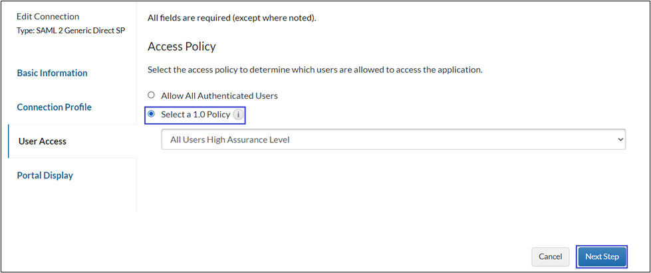Click the blue active marker beside User Access
The image size is (651, 273).
(9, 141)
